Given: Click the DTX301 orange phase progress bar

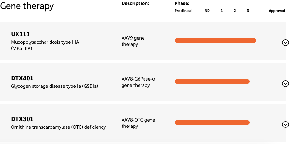Looking at the screenshot, I should [x=212, y=122].
